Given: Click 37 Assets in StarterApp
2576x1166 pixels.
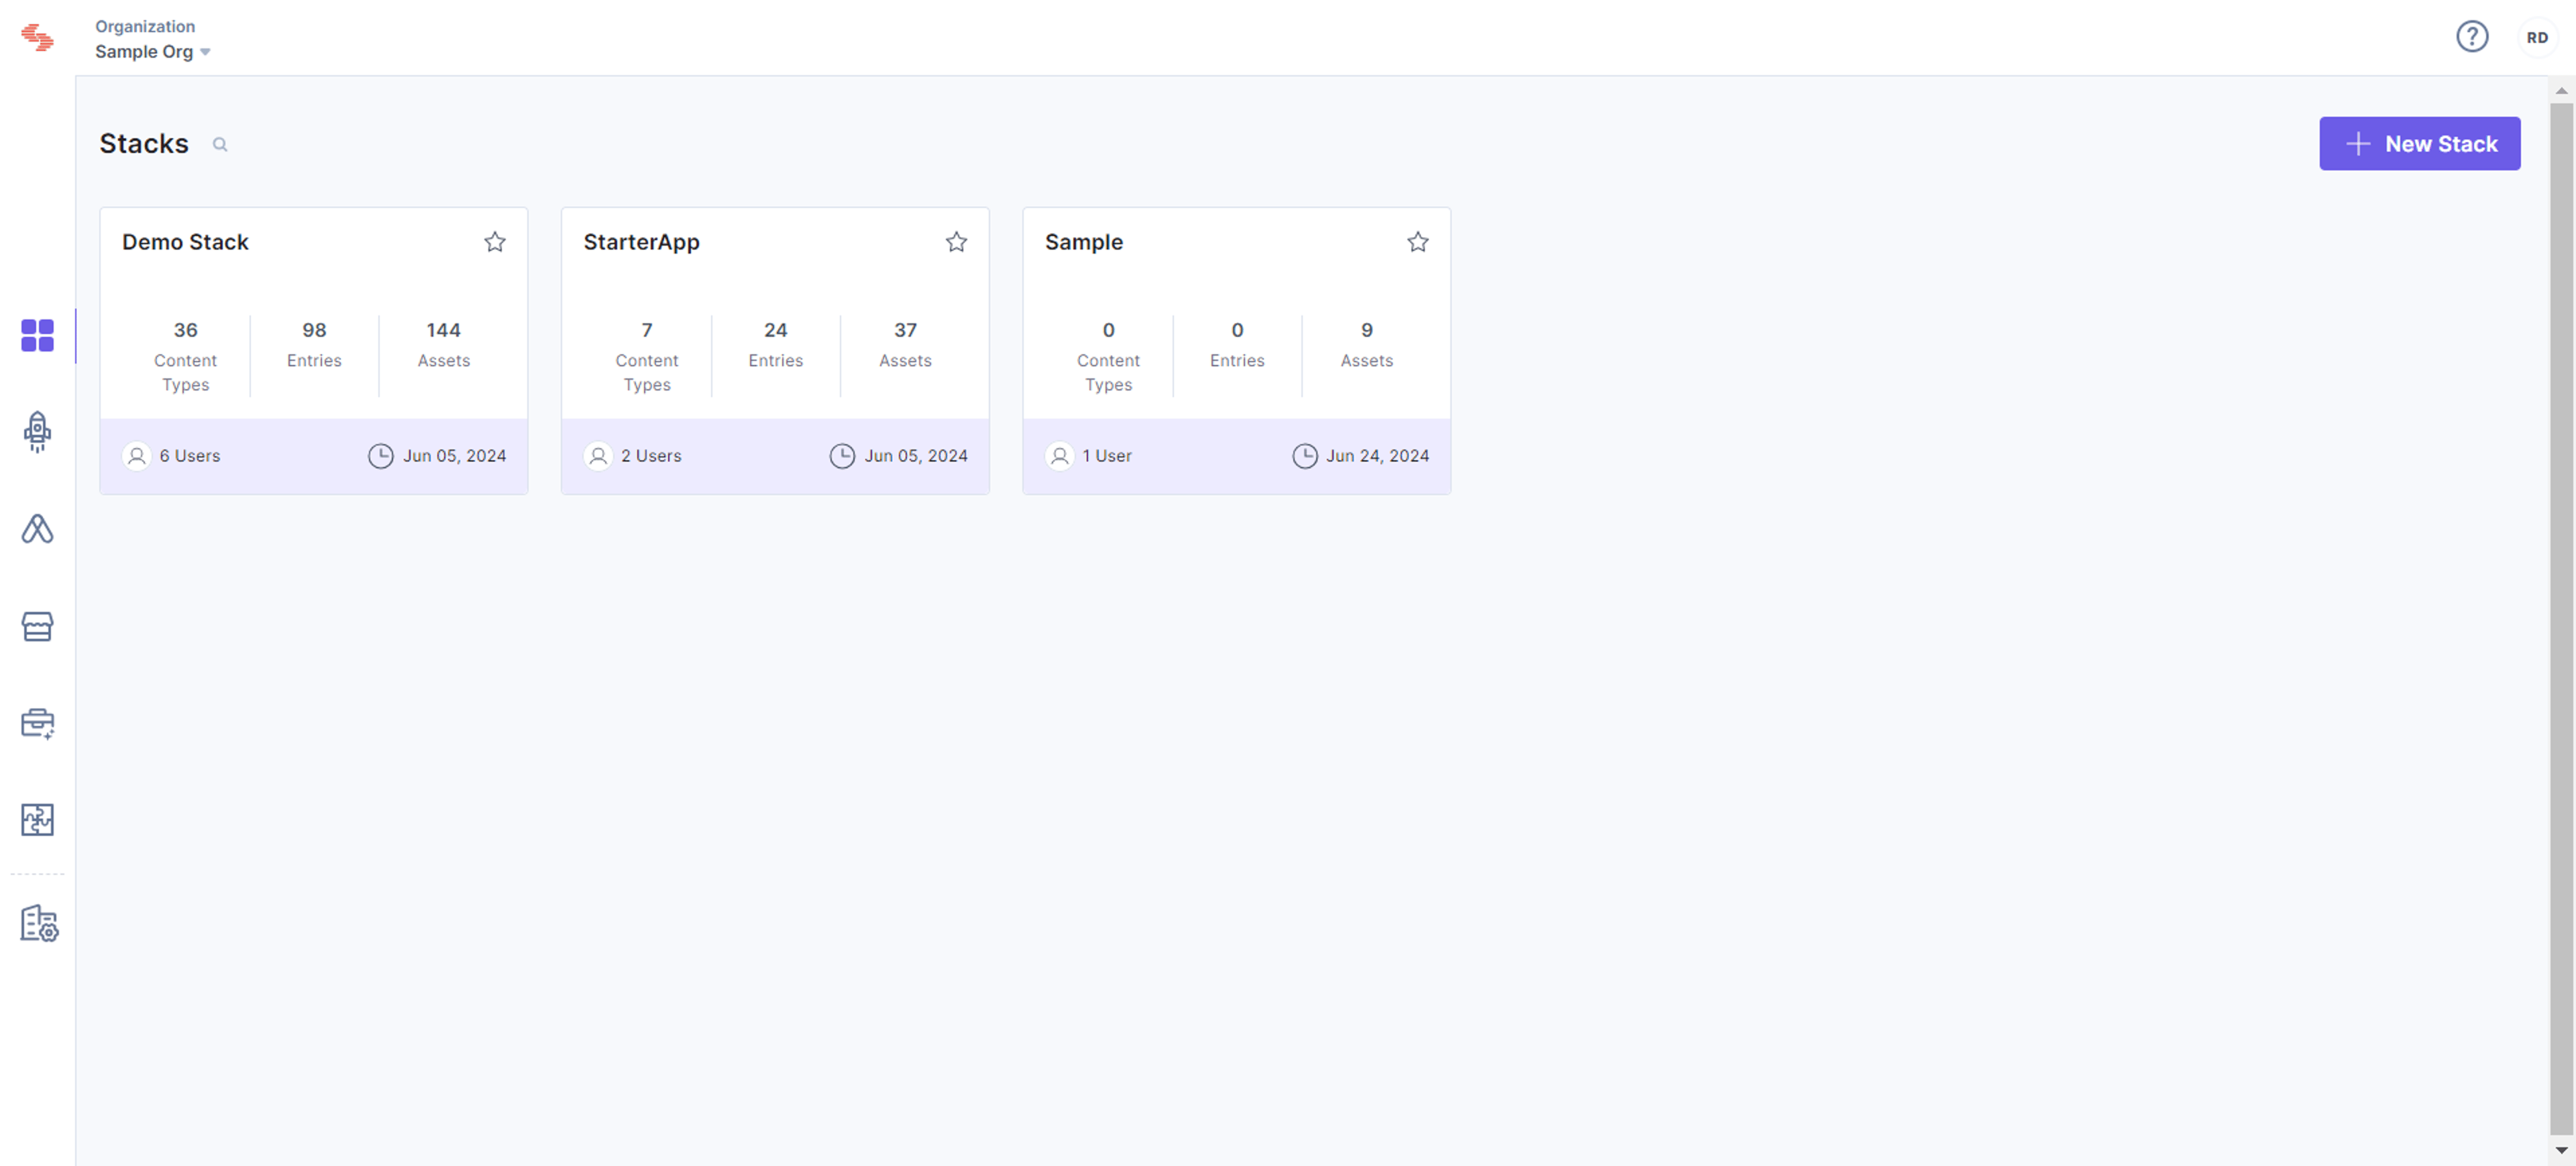Looking at the screenshot, I should [x=905, y=344].
